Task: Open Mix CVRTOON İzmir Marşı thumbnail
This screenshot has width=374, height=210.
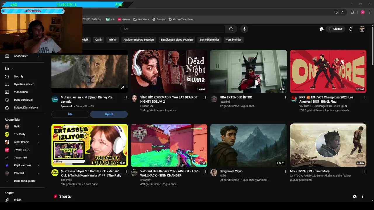Action: tap(328, 146)
